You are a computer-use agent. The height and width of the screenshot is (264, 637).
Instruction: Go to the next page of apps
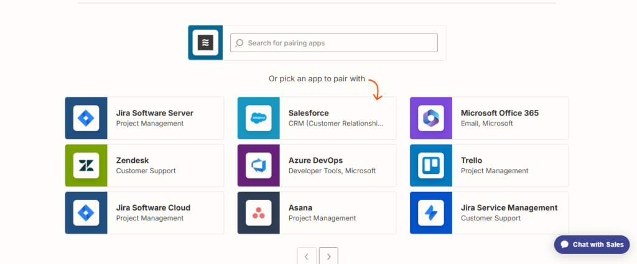point(328,256)
